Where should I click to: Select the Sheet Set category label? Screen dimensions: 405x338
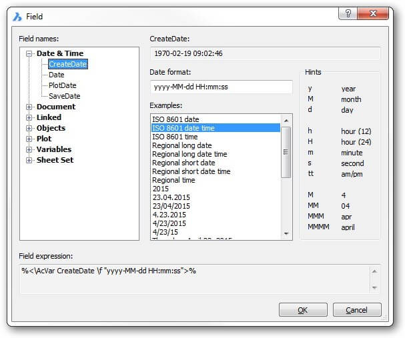pyautogui.click(x=55, y=160)
